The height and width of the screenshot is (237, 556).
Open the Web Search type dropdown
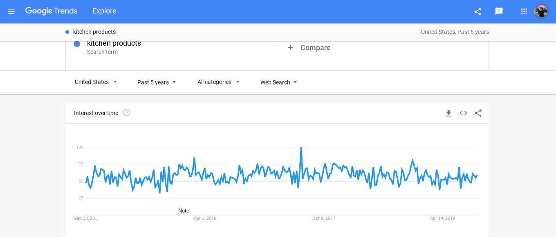[x=279, y=82]
